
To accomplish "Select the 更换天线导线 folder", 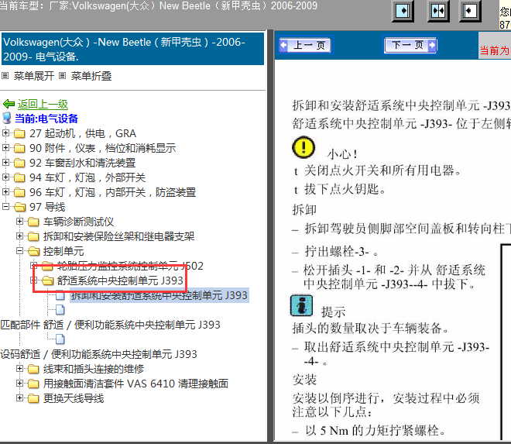I will [x=74, y=398].
